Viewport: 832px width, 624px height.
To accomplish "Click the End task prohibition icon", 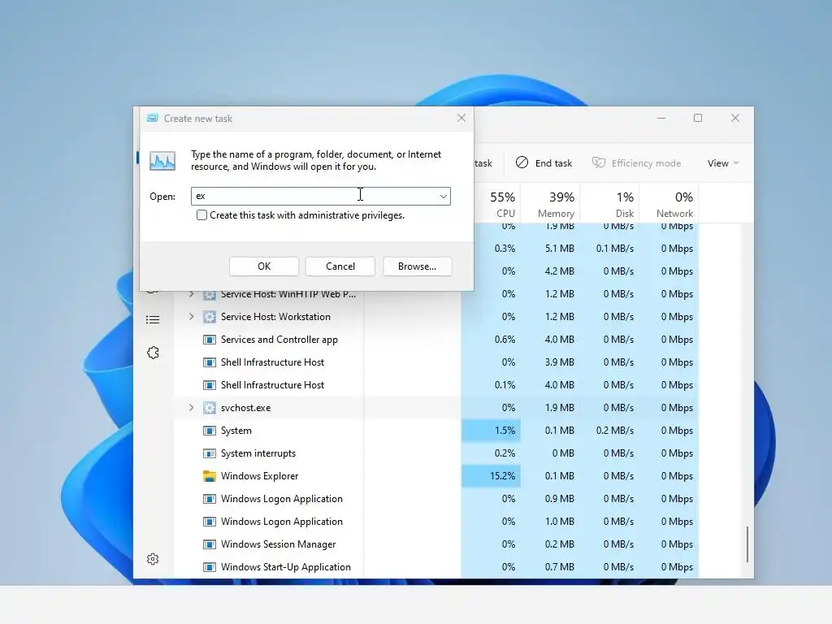I will [x=522, y=162].
